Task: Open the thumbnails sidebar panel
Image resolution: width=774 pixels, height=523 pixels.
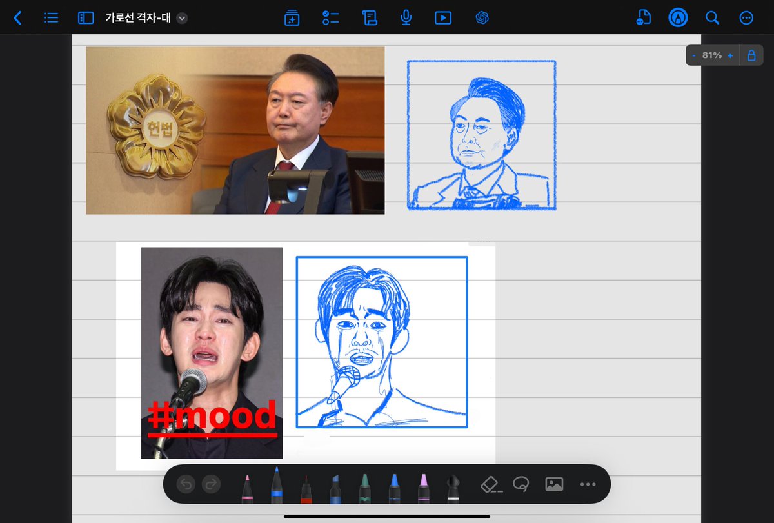Action: (x=84, y=18)
